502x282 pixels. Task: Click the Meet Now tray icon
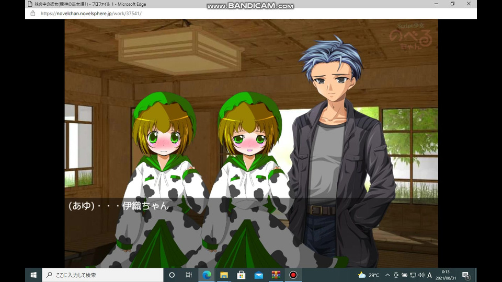click(396, 275)
